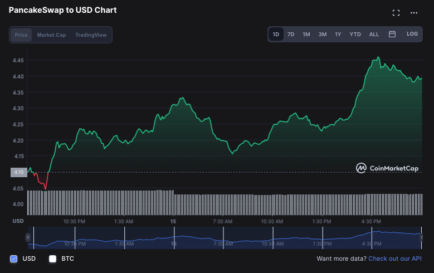Image resolution: width=434 pixels, height=273 pixels.
Task: Choose the YTD time range
Action: coord(355,35)
